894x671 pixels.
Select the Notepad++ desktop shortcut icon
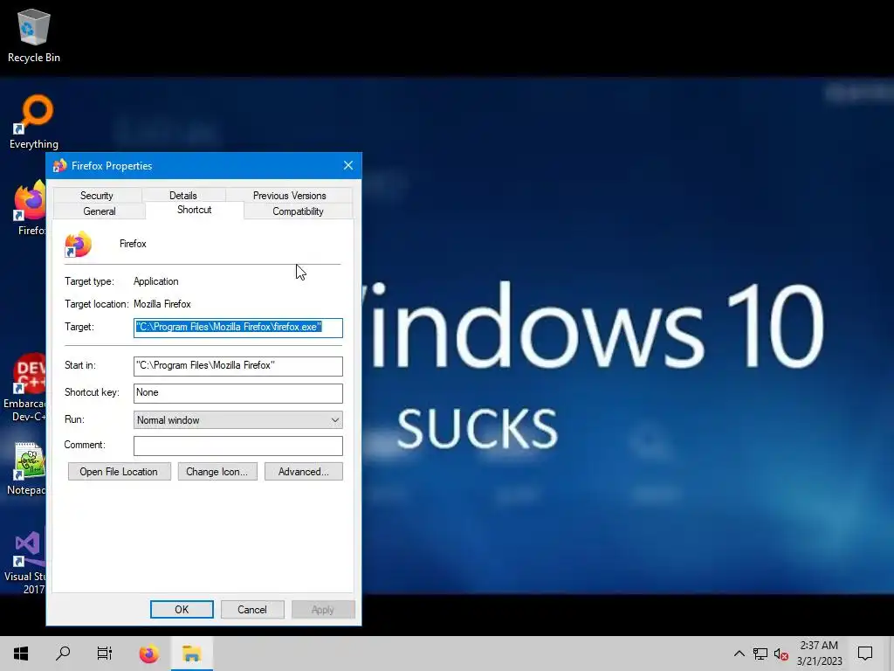[25, 469]
